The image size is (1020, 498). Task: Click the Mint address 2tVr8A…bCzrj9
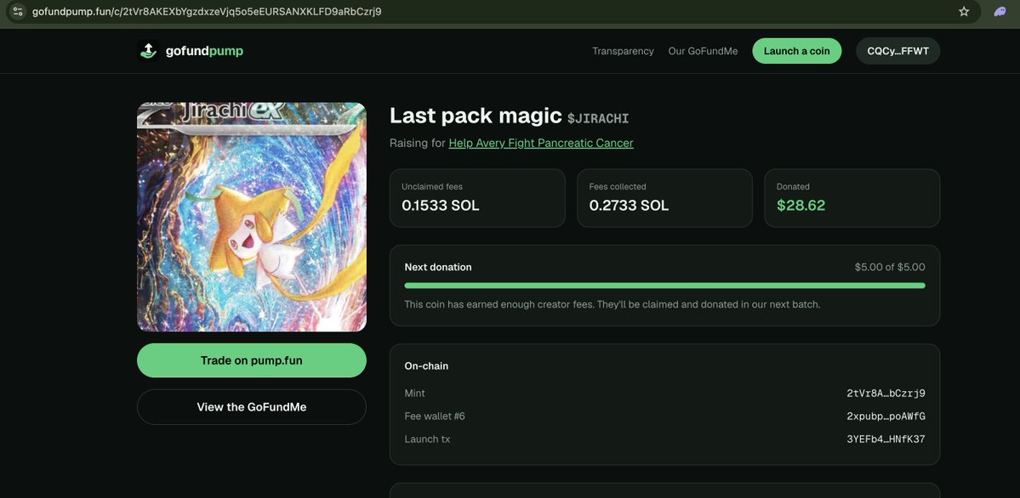[886, 393]
